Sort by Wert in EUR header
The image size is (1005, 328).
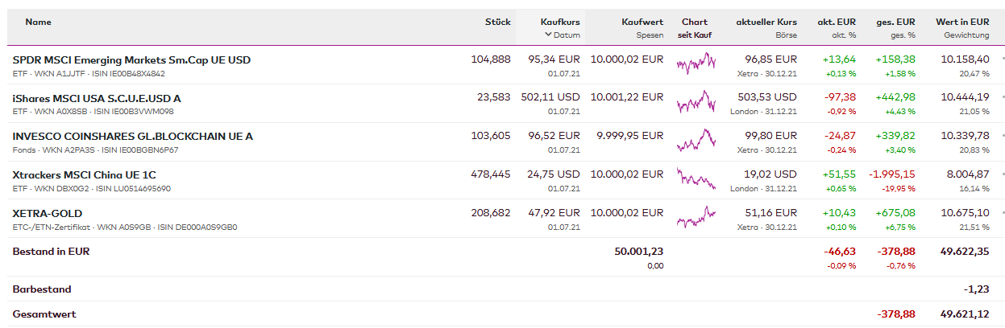pyautogui.click(x=961, y=22)
